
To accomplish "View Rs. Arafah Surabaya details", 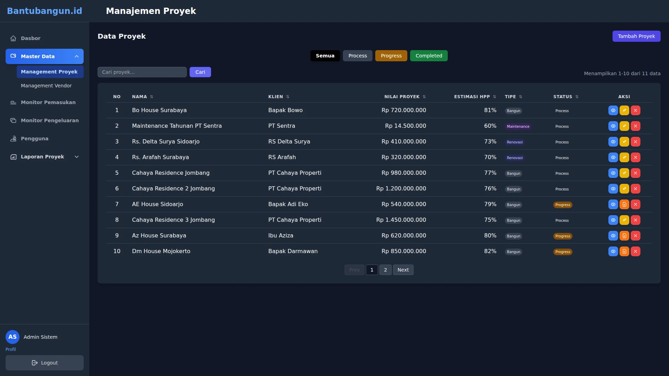I will [613, 157].
